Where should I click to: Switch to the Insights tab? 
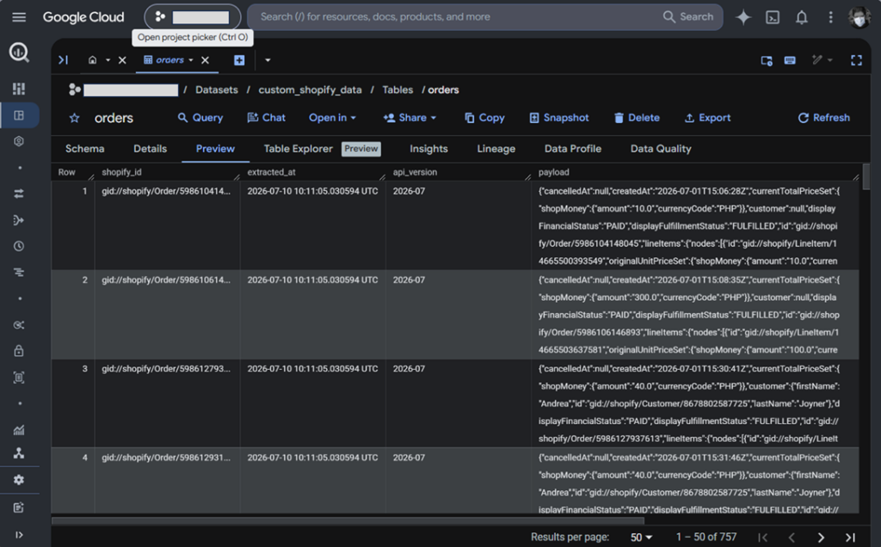point(428,149)
